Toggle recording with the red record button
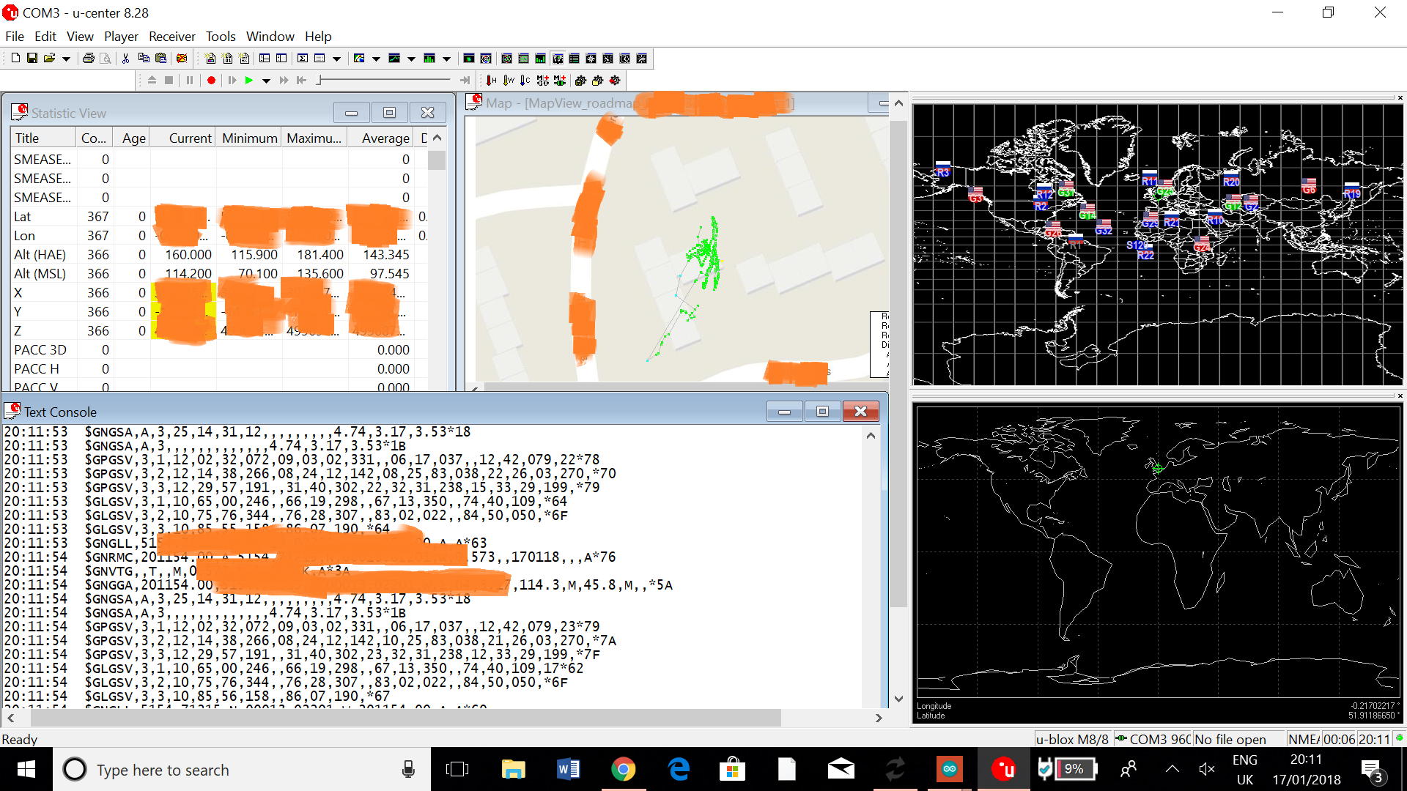Image resolution: width=1407 pixels, height=791 pixels. click(211, 80)
